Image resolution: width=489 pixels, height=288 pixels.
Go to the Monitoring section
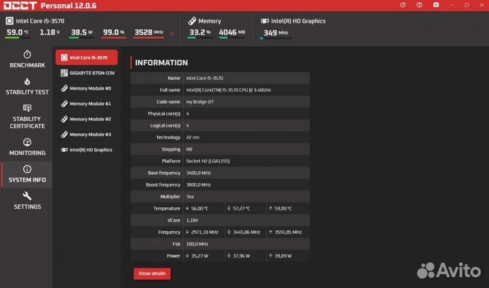coord(27,147)
